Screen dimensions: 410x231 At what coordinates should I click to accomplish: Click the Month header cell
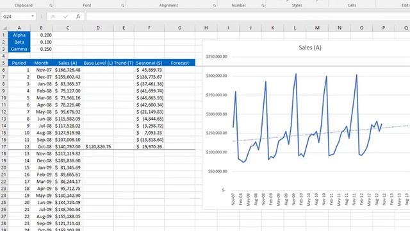click(x=41, y=63)
